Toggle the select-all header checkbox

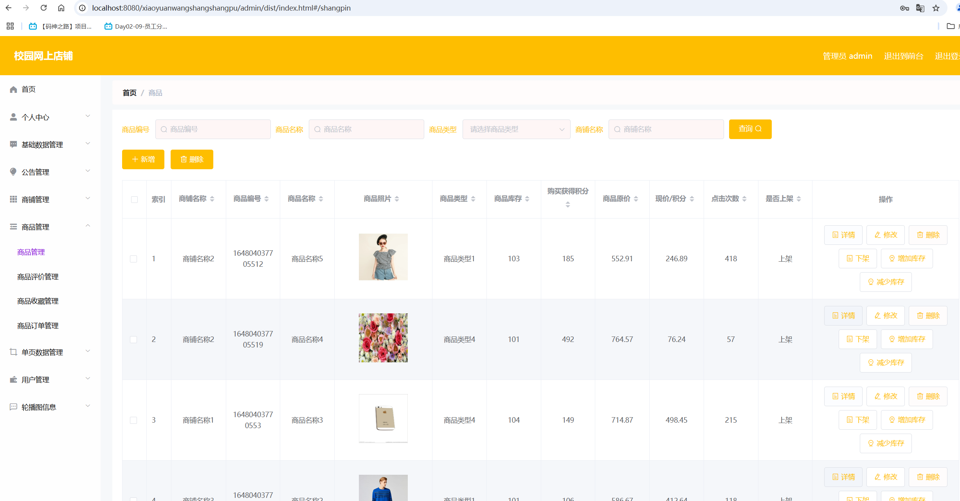tap(134, 199)
